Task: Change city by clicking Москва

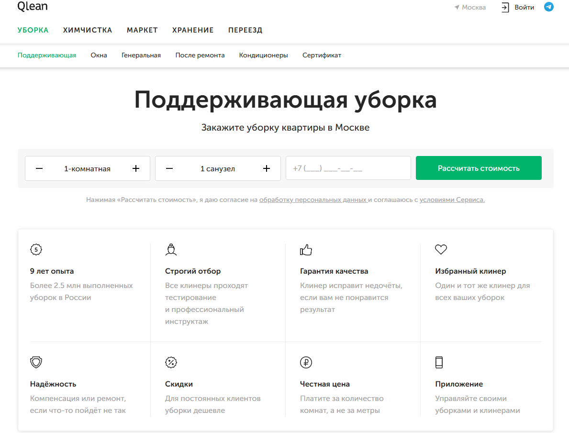Action: pos(474,7)
